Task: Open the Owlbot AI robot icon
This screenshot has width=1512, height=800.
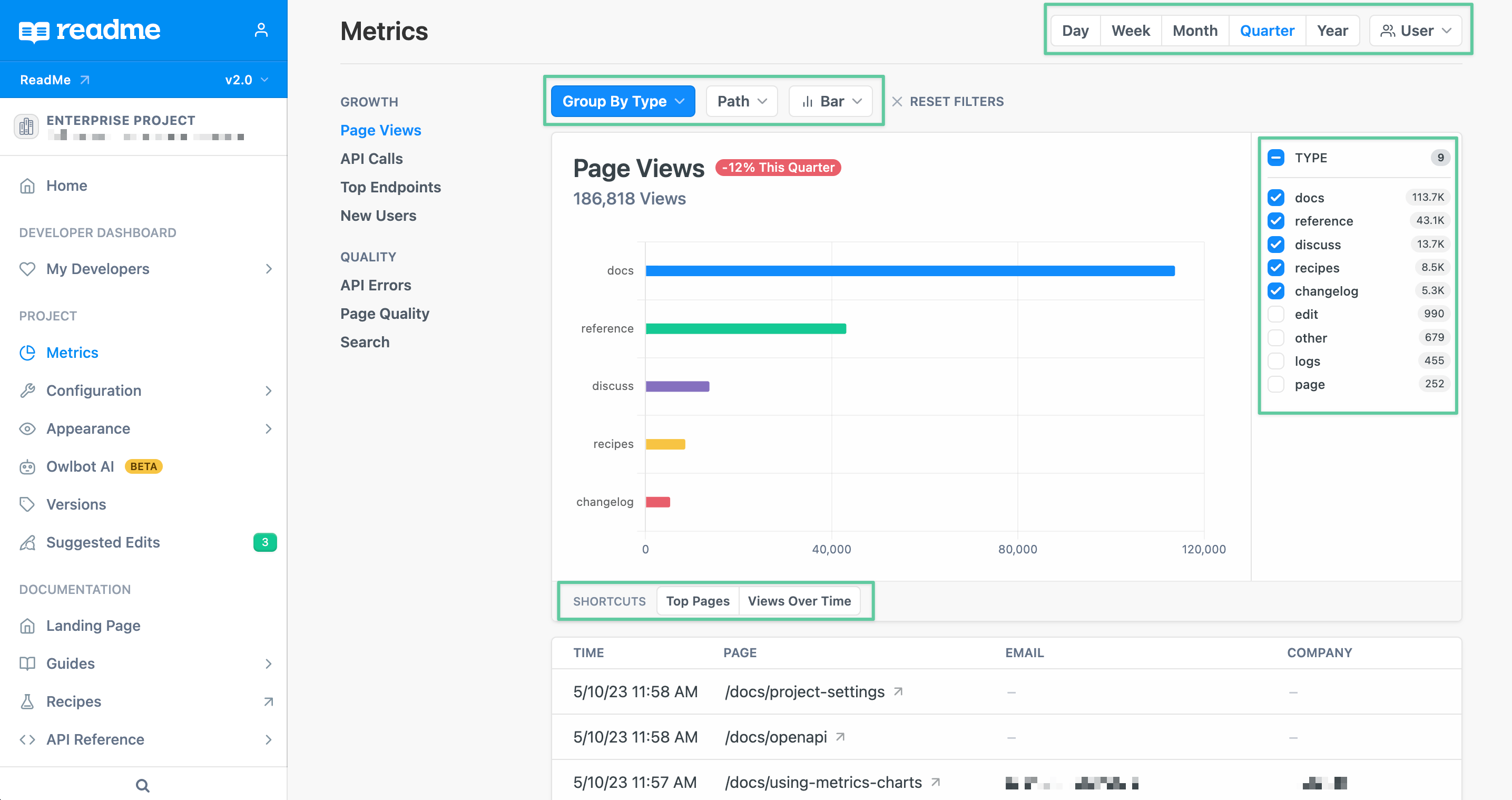Action: [x=28, y=466]
